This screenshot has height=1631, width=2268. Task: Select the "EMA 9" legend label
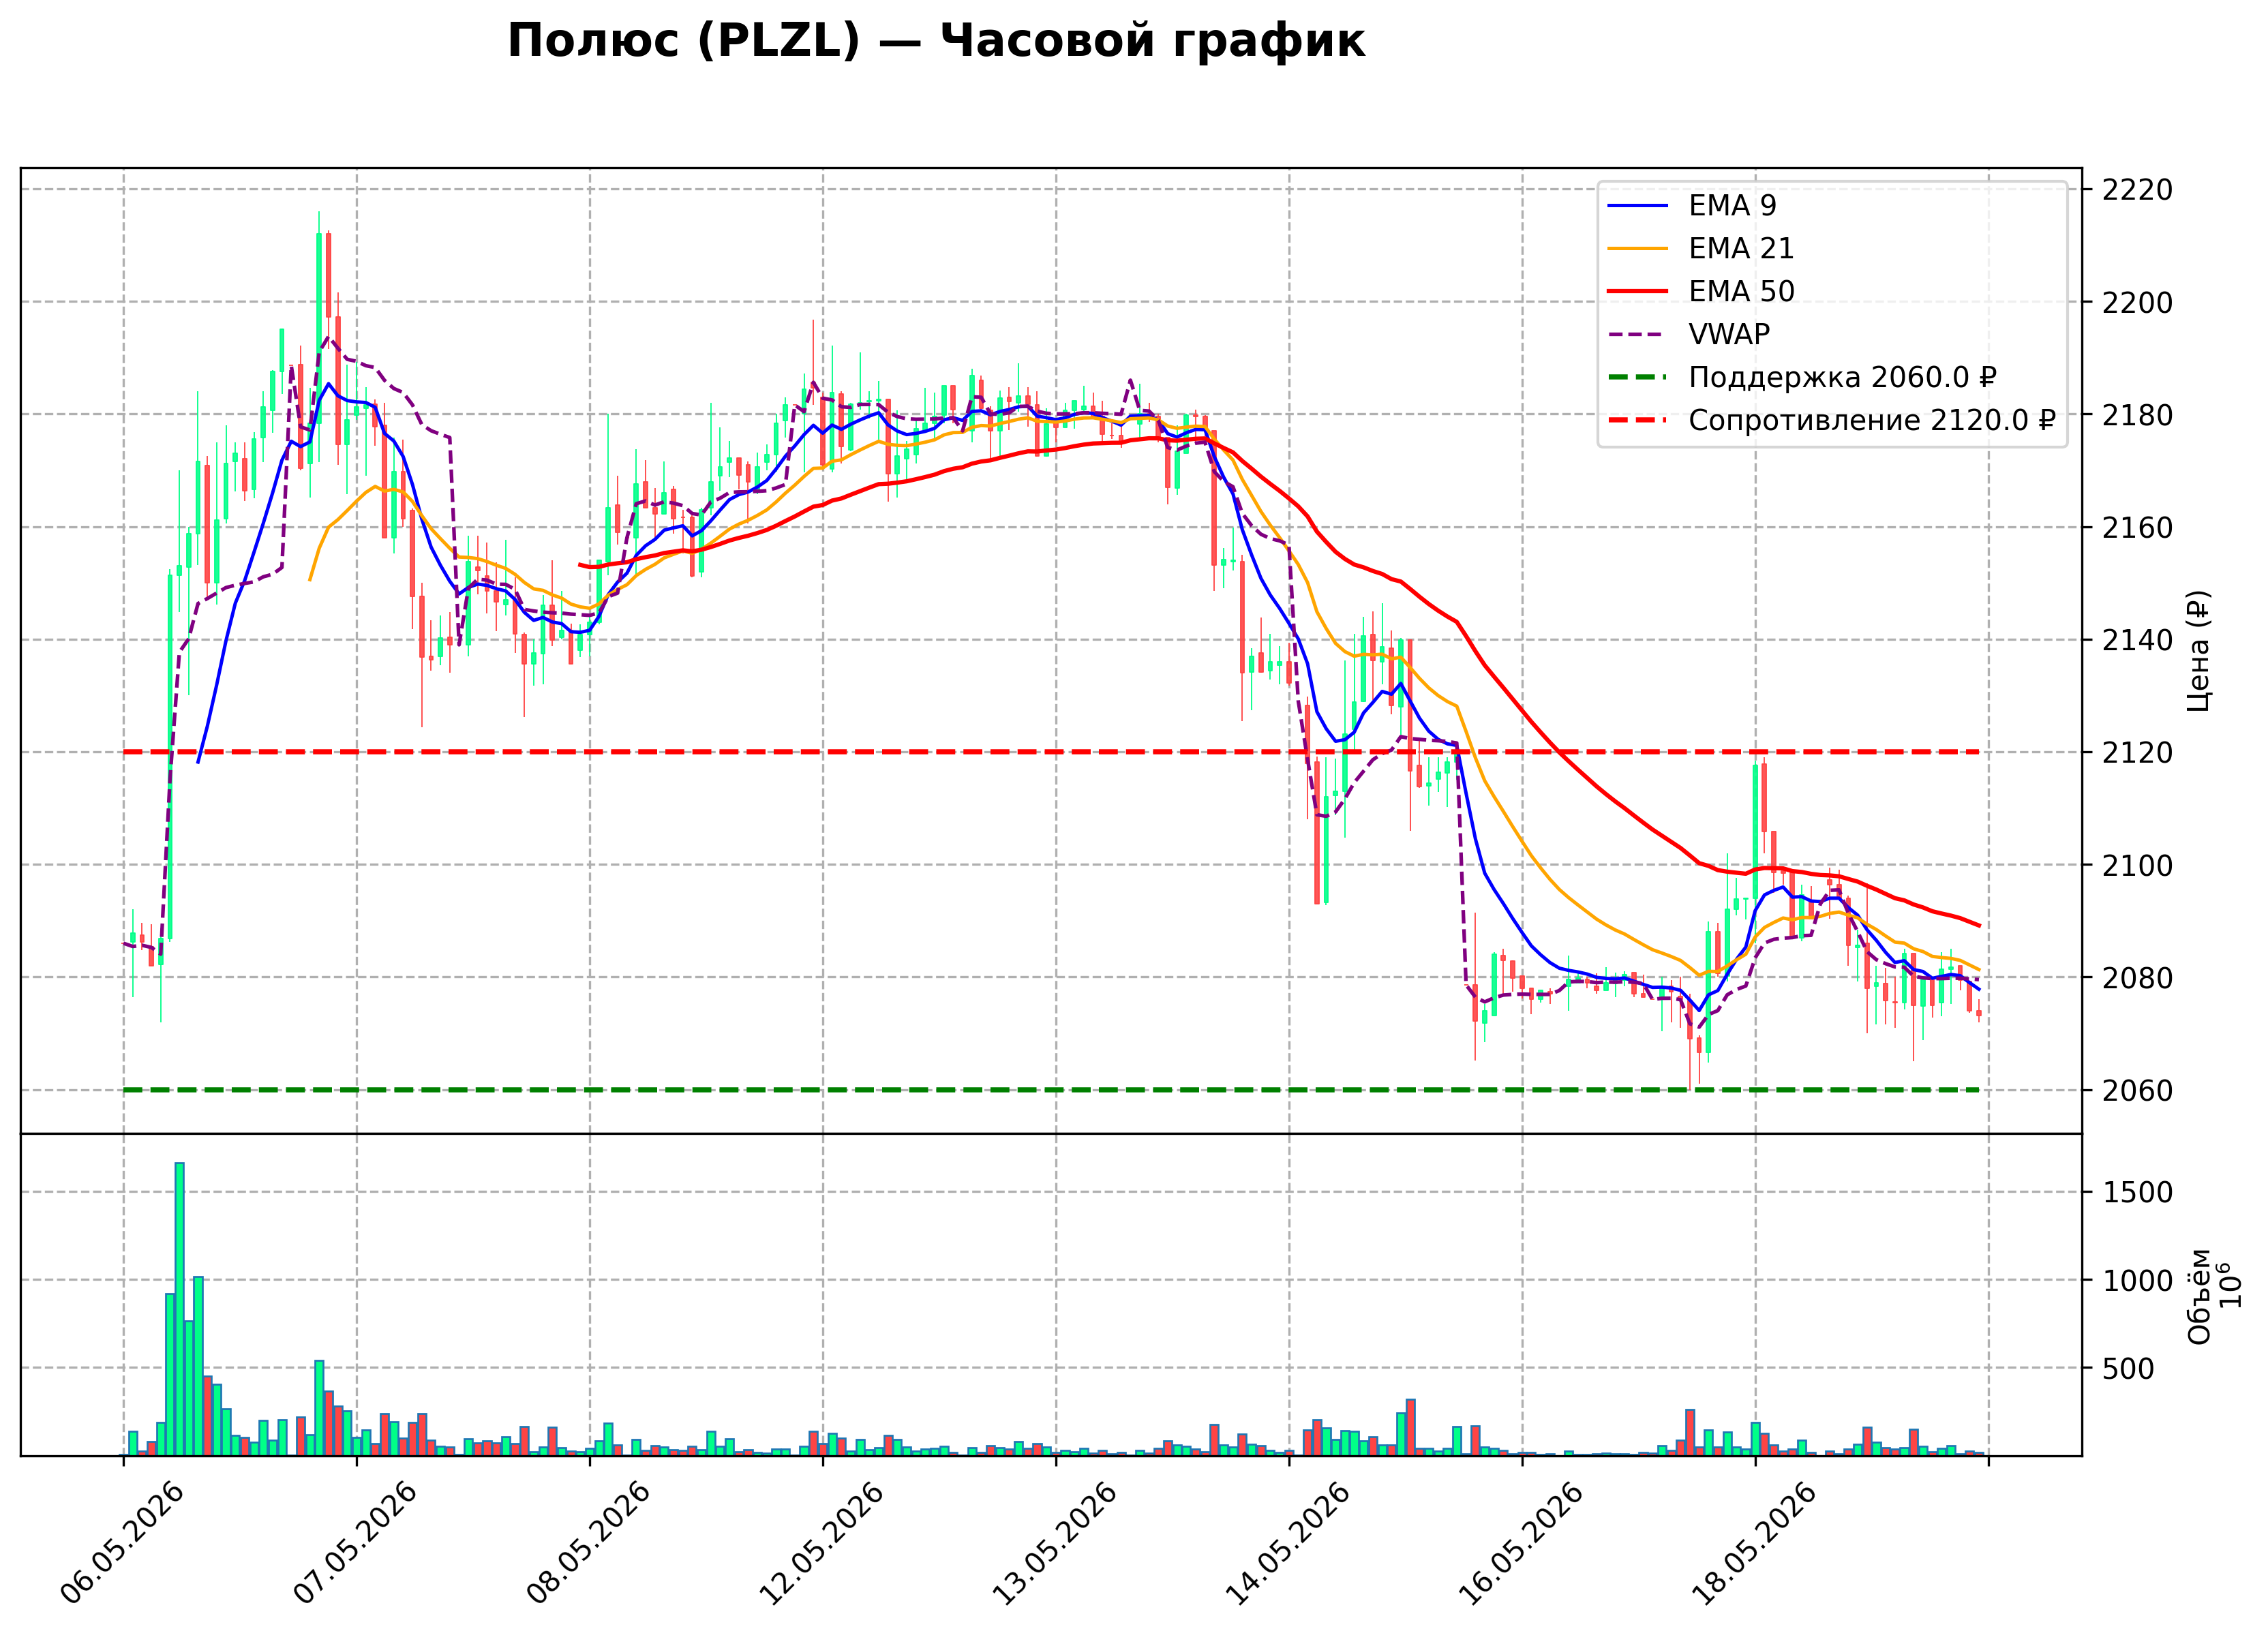1732,206
